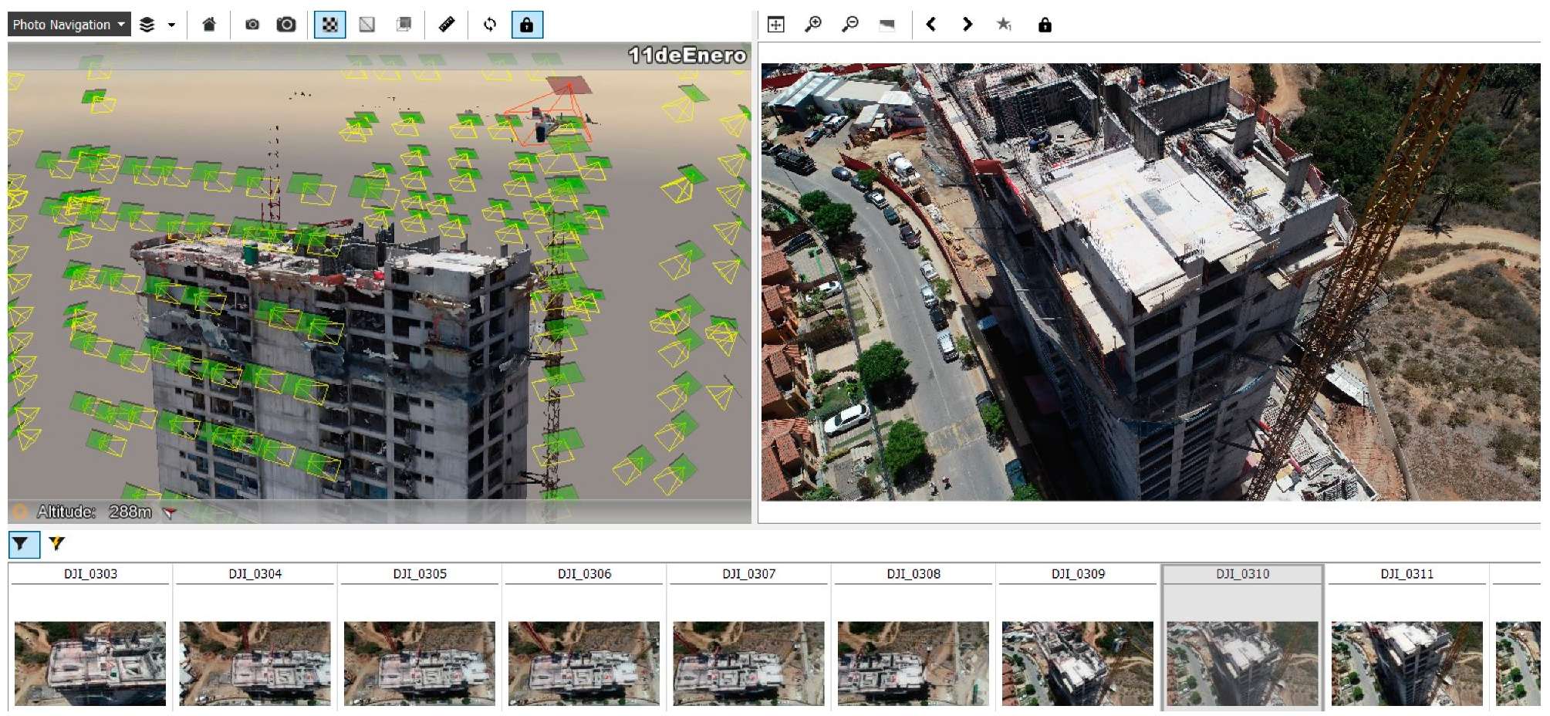Expand the arrow next to the layers icon
Image resolution: width=1550 pixels, height=716 pixels.
pyautogui.click(x=171, y=25)
